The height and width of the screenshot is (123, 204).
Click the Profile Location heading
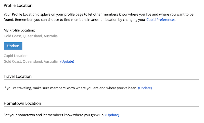[18, 5]
